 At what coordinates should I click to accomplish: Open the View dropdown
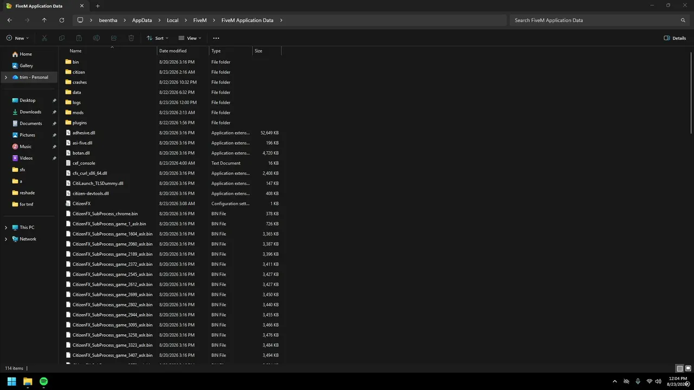190,38
